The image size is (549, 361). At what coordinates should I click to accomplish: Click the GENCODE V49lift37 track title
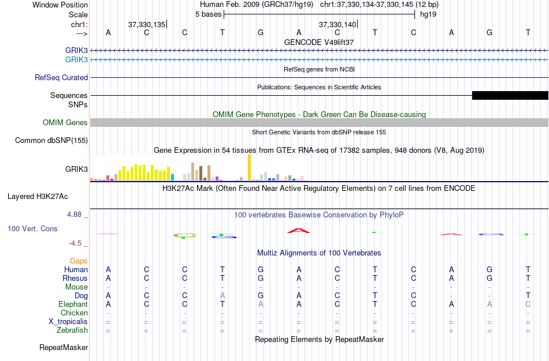coord(319,42)
